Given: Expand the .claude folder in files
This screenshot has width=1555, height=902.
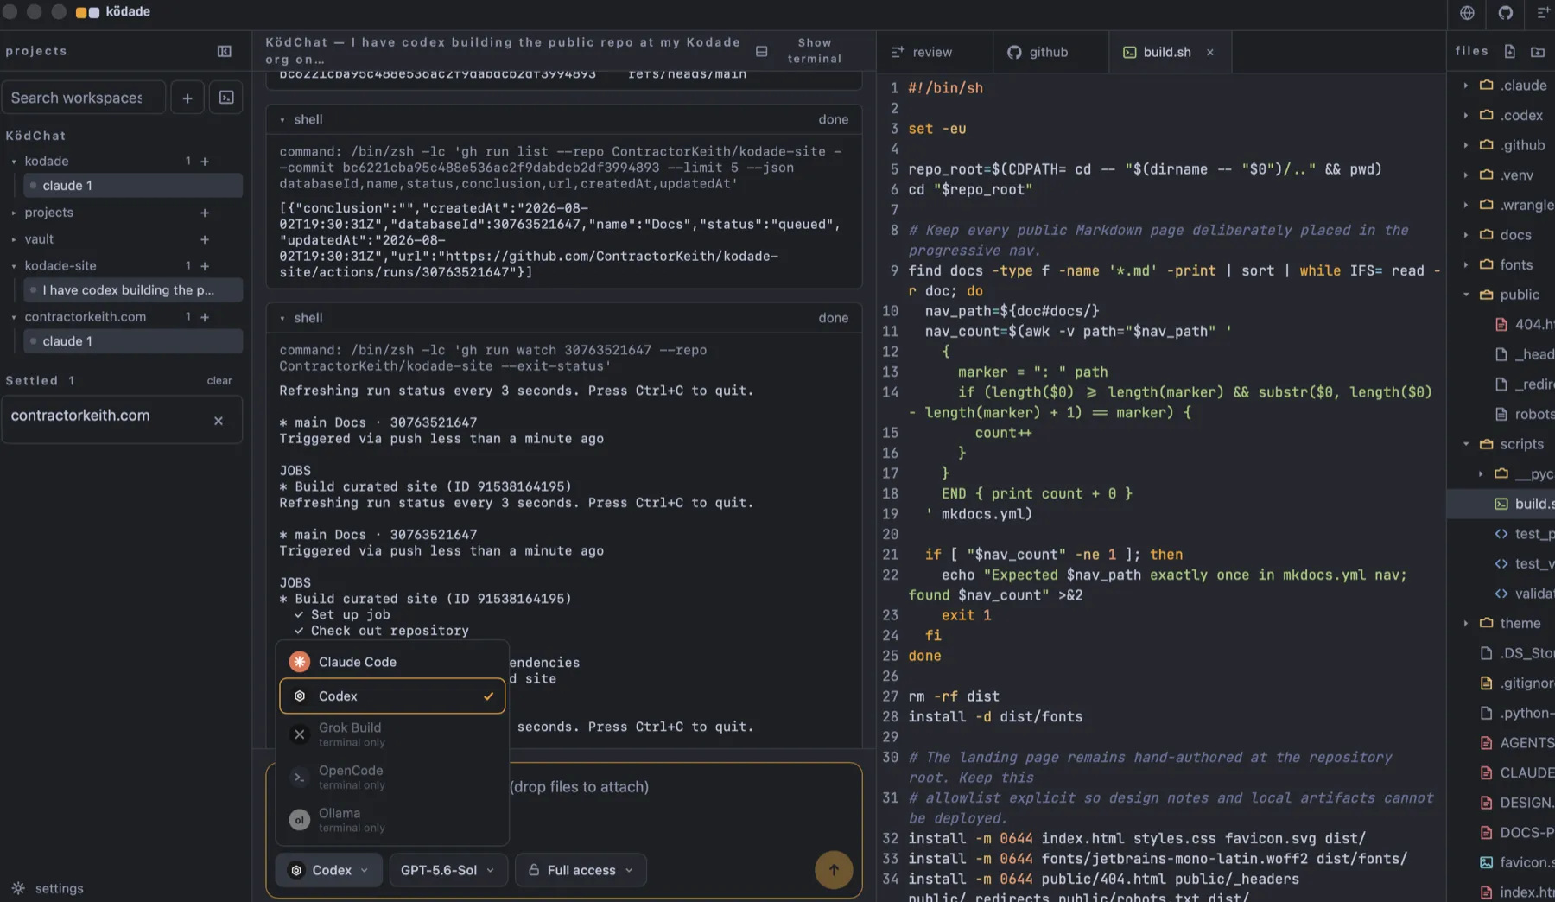Looking at the screenshot, I should pyautogui.click(x=1466, y=86).
